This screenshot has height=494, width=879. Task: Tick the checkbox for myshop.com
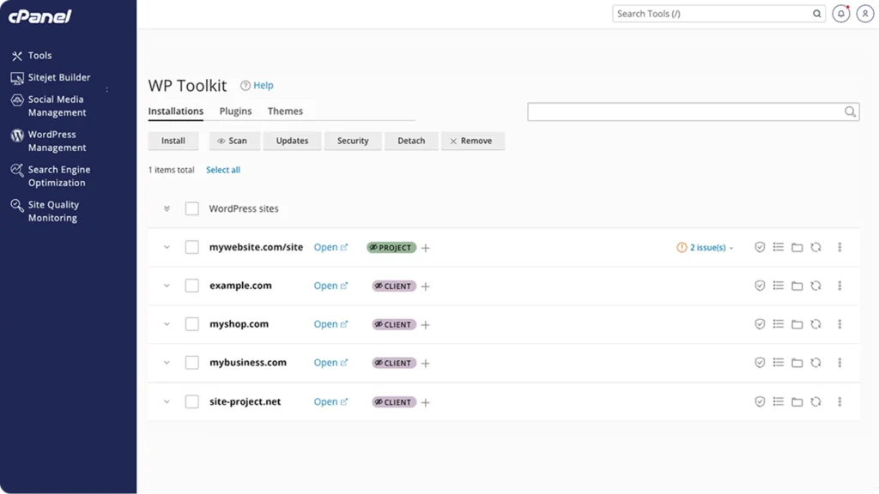click(191, 323)
